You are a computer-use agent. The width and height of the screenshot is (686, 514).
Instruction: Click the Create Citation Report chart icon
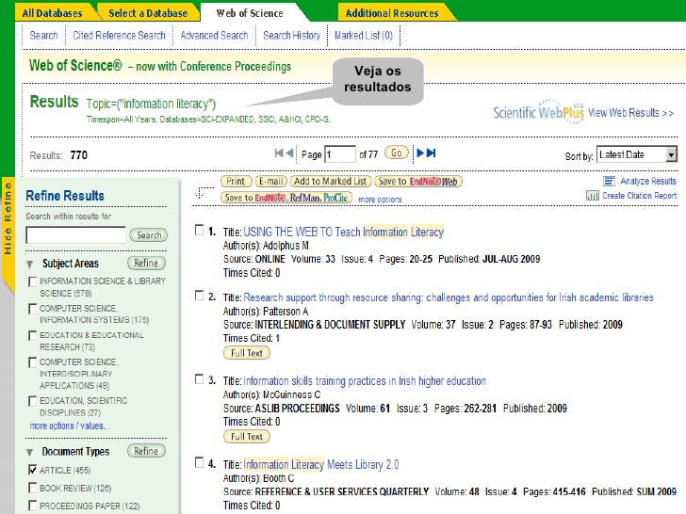click(593, 196)
